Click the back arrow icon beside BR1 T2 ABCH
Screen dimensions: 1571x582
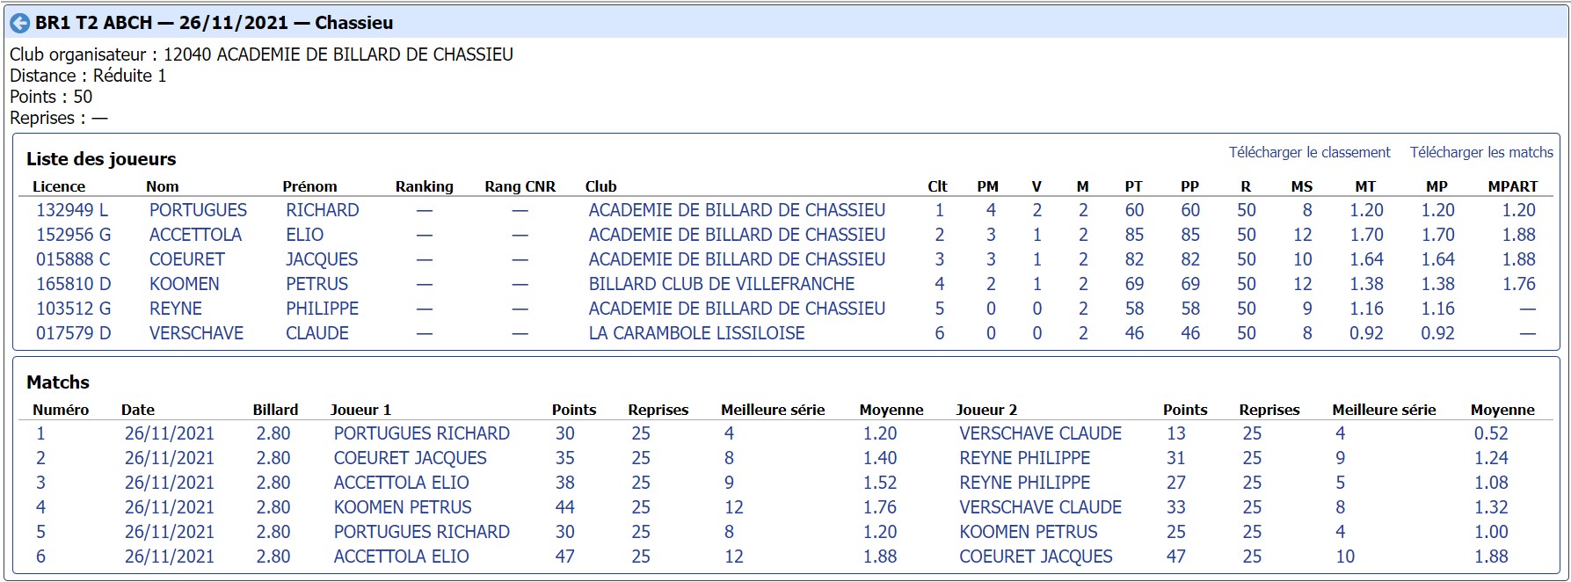coord(19,23)
